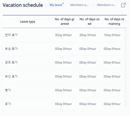The image size is (130, 116).
Task: Click the No. of days granted header
Action: click(65, 22)
